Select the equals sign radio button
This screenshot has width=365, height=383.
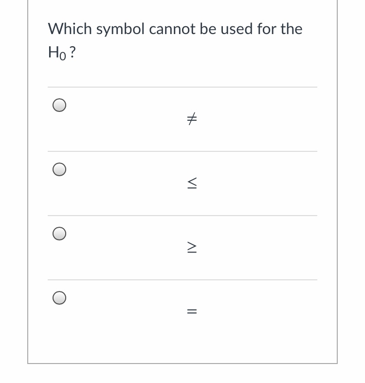click(x=59, y=298)
